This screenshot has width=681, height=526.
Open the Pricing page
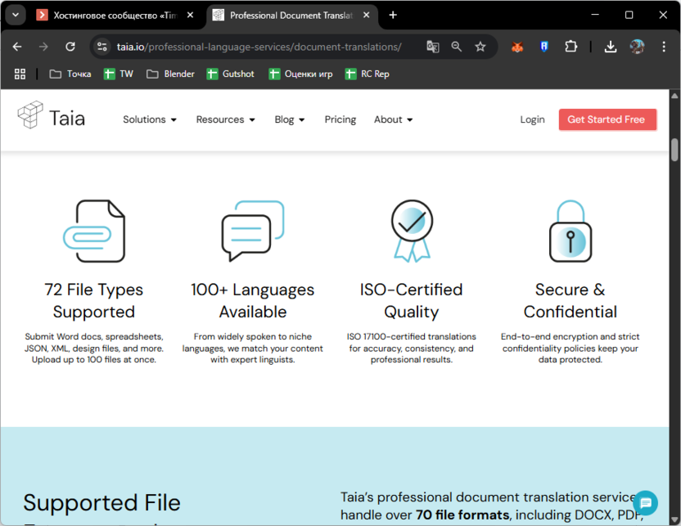coord(340,119)
